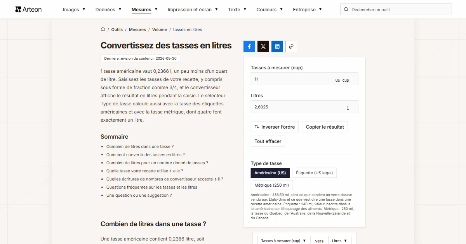This screenshot has width=466, height=244.
Task: Click the Litres result field
Action: (x=304, y=107)
